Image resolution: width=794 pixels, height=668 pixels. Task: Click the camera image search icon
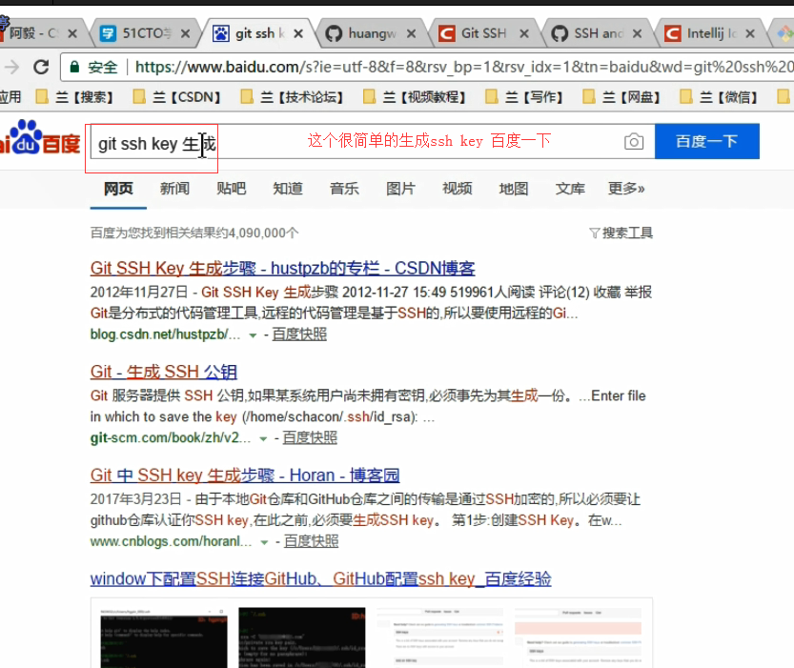[634, 141]
